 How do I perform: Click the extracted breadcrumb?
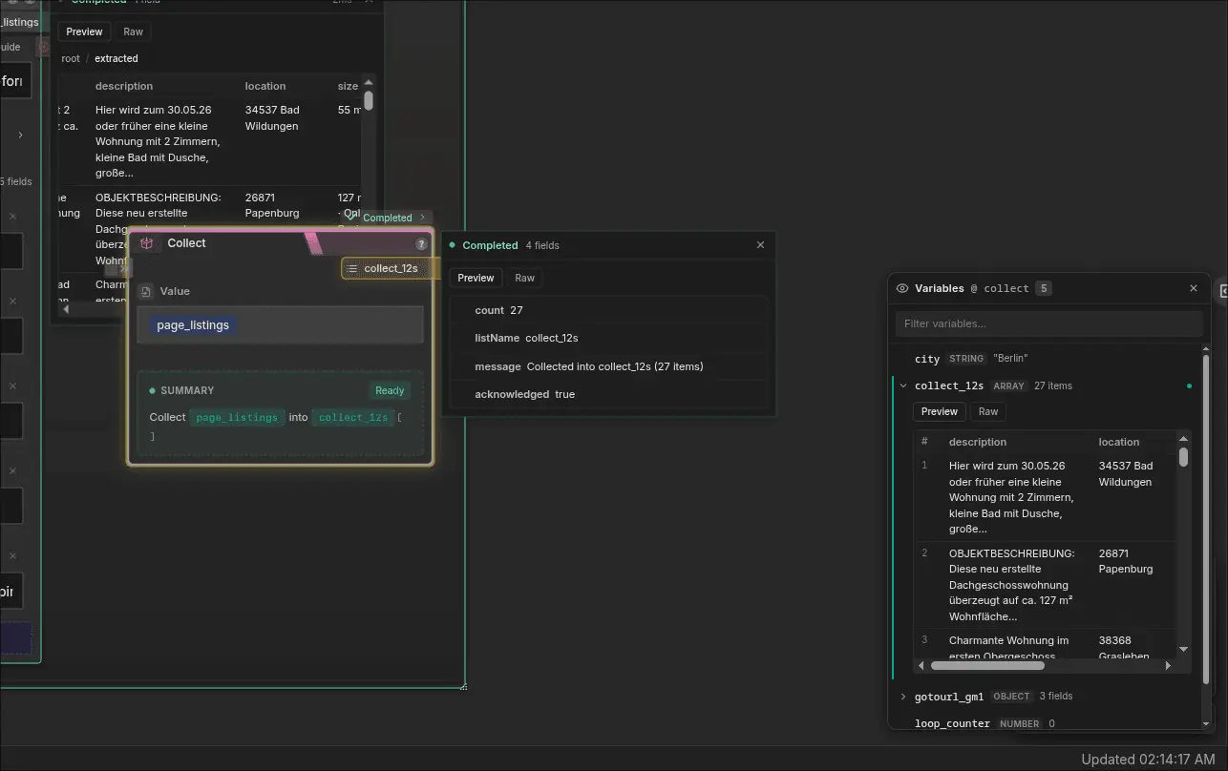(x=116, y=58)
